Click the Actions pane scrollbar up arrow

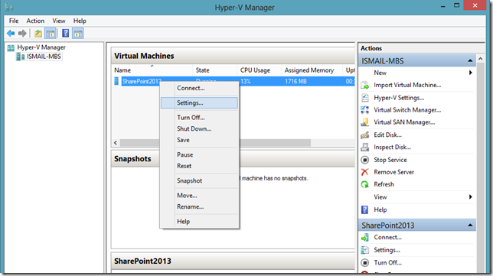tap(481, 59)
